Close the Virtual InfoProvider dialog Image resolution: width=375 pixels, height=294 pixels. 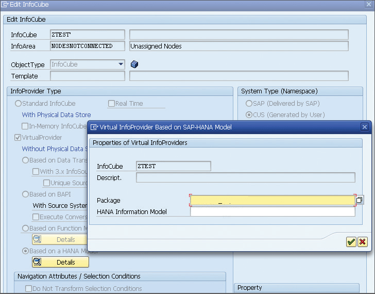tap(365, 127)
